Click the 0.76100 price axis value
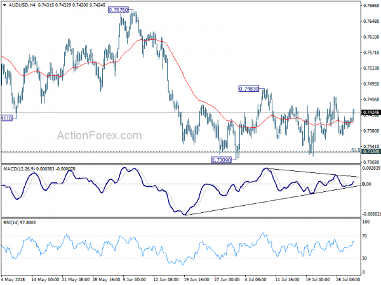 (371, 37)
